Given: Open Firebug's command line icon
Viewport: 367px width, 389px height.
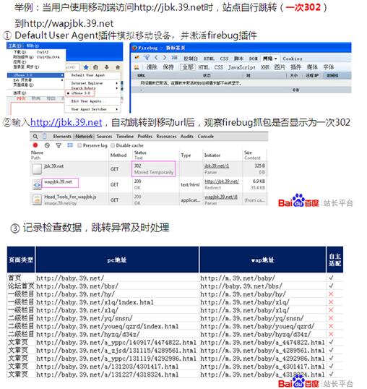Looking at the screenshot, I should pos(174,58).
